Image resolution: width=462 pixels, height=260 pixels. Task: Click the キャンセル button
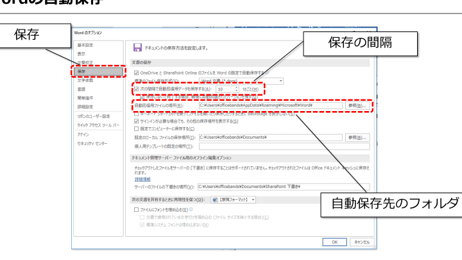pos(362,242)
